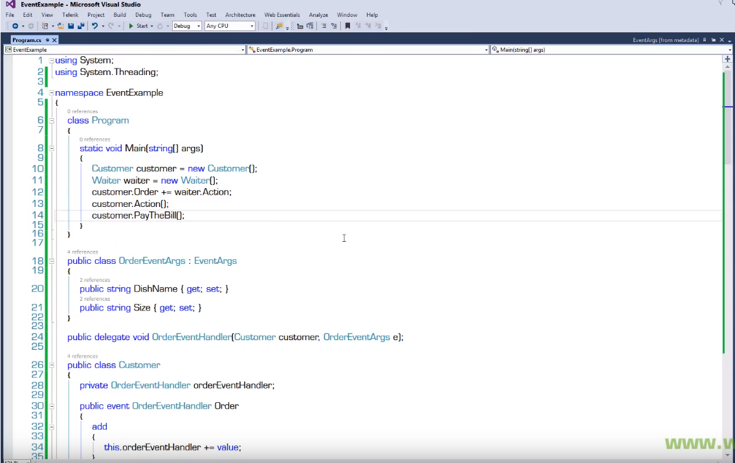Open the Debug menu
The height and width of the screenshot is (463, 735).
point(144,15)
